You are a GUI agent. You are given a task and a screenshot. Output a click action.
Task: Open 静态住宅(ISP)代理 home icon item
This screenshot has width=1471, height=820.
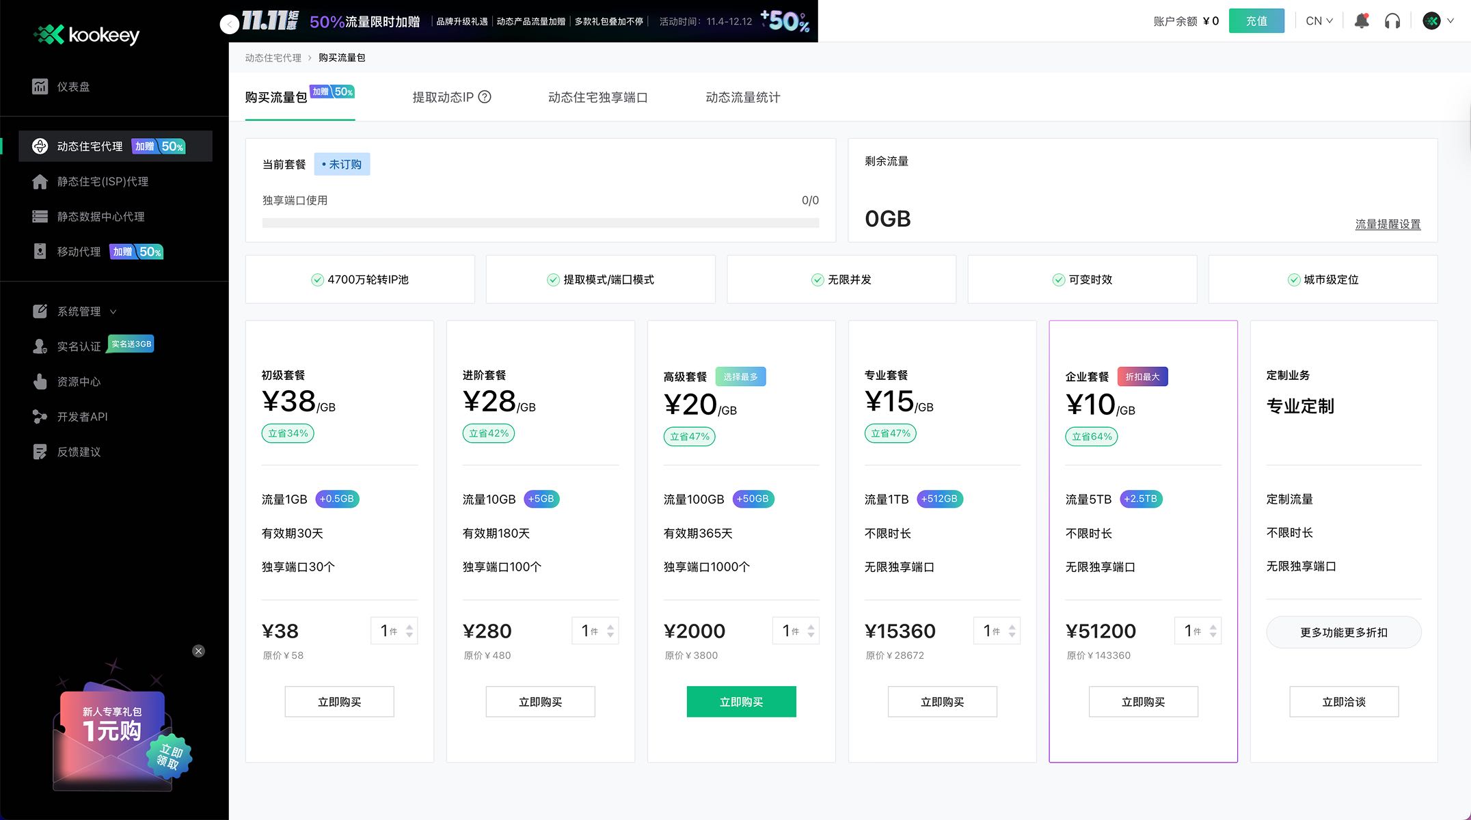click(x=40, y=182)
